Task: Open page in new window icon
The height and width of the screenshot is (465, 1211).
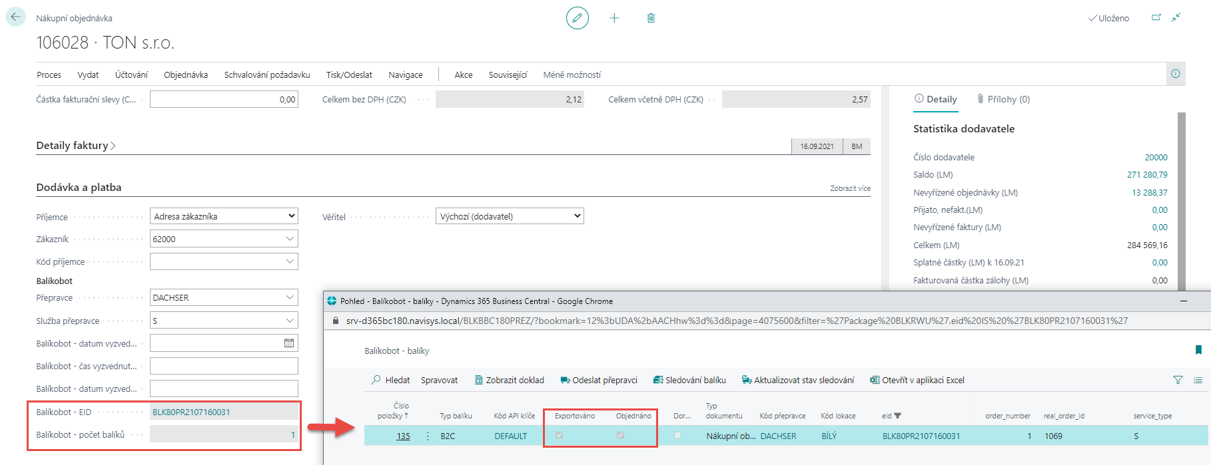Action: (1156, 18)
